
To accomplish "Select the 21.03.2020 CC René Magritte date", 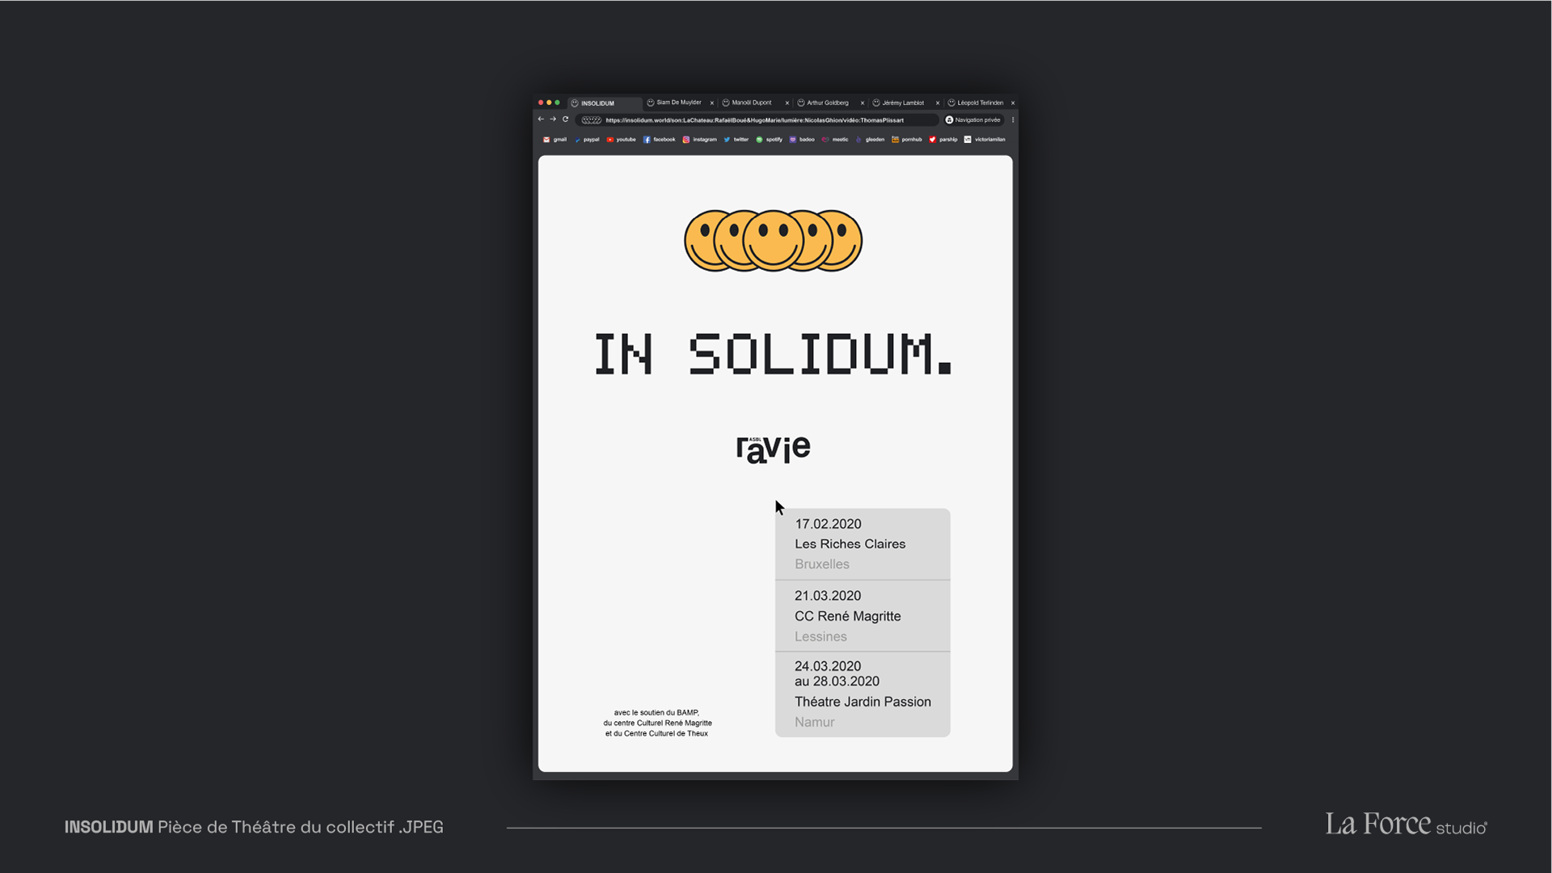I will click(x=862, y=616).
